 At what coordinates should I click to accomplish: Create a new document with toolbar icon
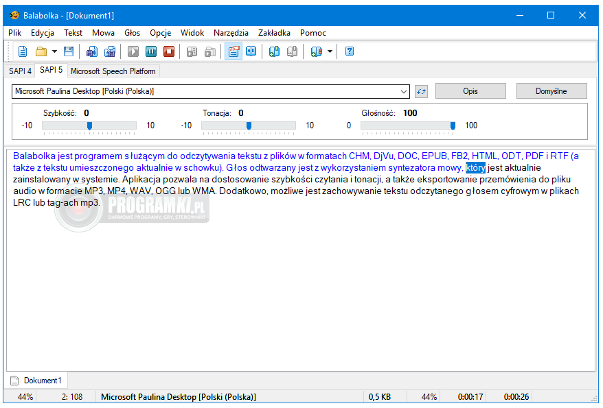click(23, 51)
